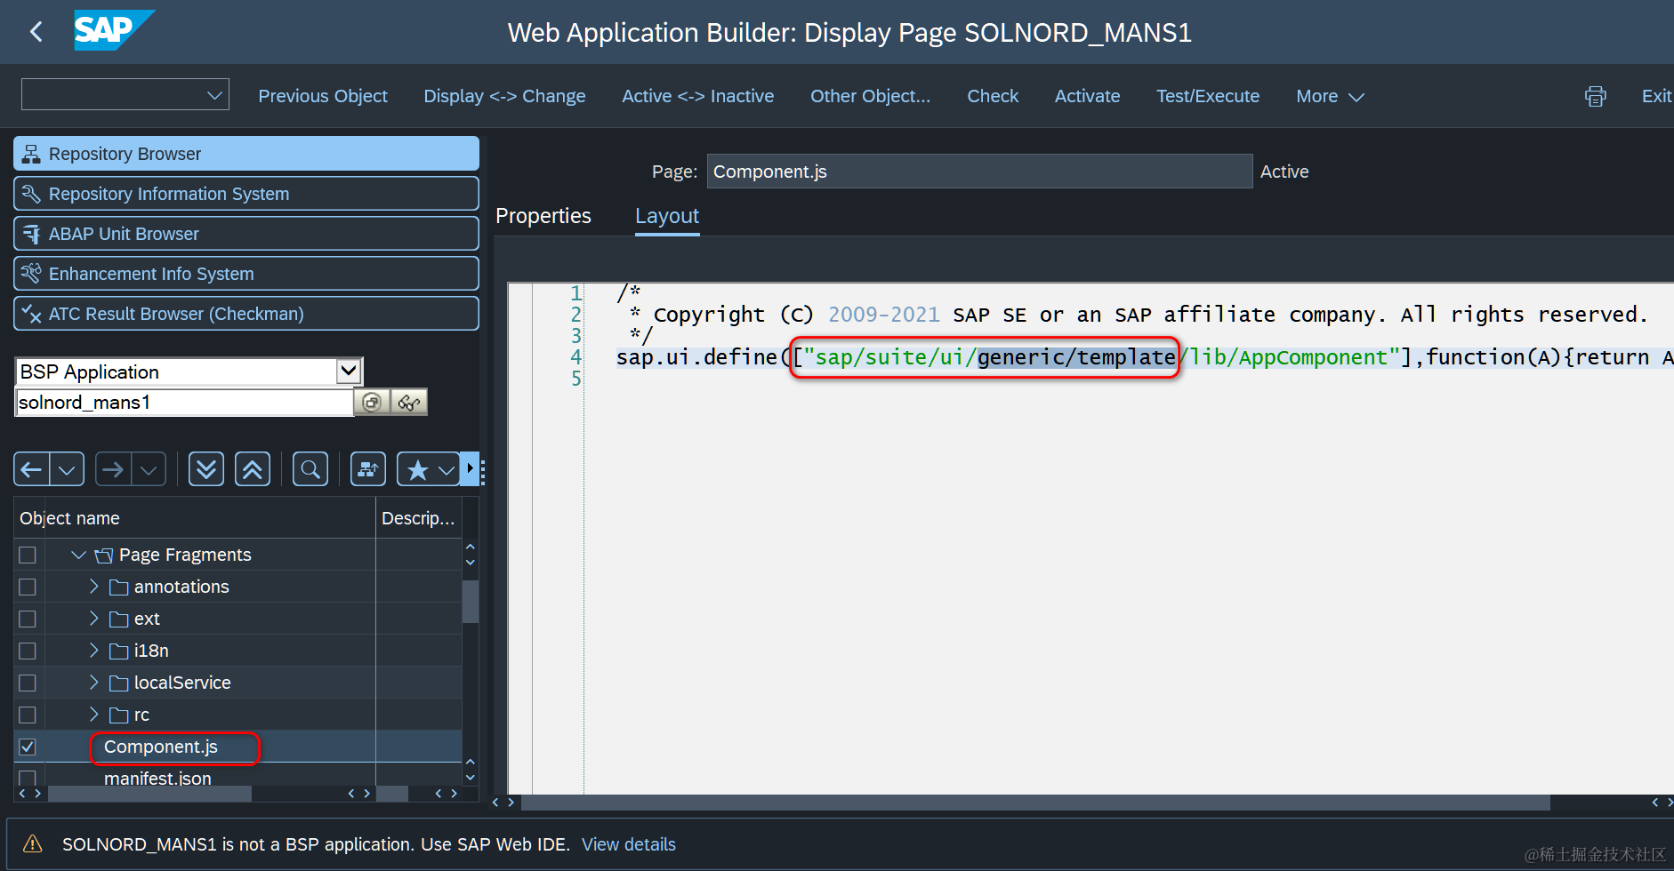The image size is (1674, 871).
Task: Click Exit in the toolbar
Action: point(1656,96)
